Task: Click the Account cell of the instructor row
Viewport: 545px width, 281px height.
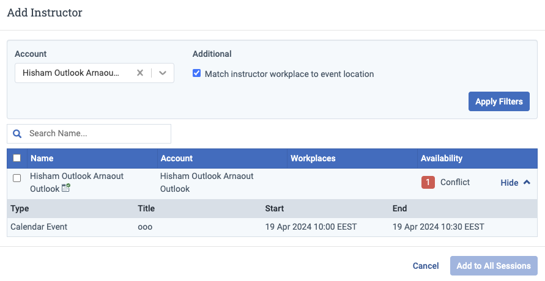Action: point(207,183)
